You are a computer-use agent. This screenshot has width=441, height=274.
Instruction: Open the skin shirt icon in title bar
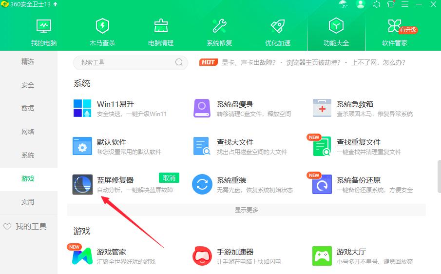391,4
